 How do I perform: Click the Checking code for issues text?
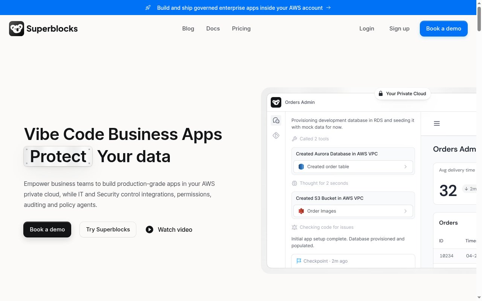[326, 227]
